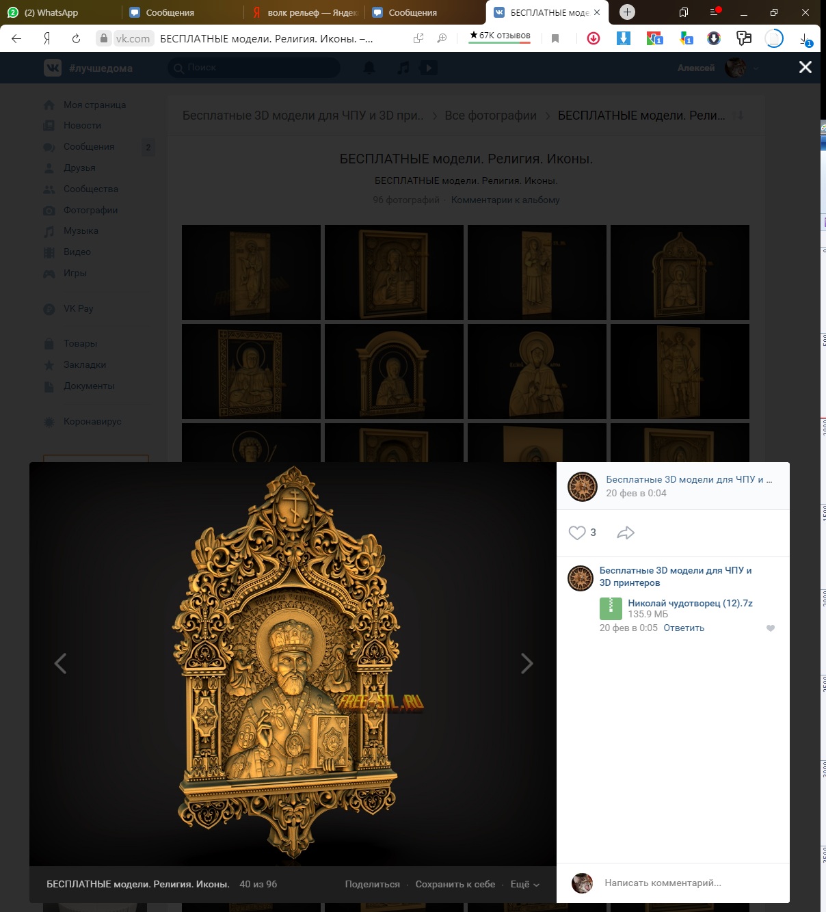Click Yandex Я home icon
Screen dimensions: 826x912
pyautogui.click(x=46, y=38)
